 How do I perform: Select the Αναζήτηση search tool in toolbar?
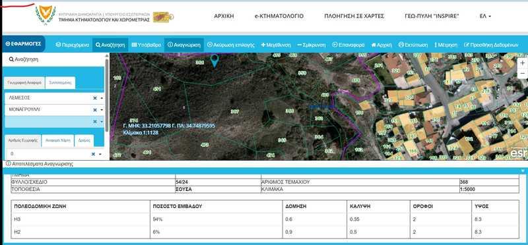(110, 45)
